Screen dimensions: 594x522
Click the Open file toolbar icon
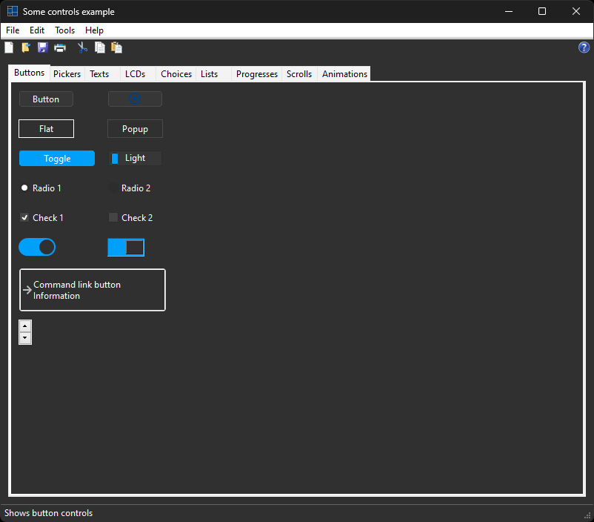[x=26, y=47]
